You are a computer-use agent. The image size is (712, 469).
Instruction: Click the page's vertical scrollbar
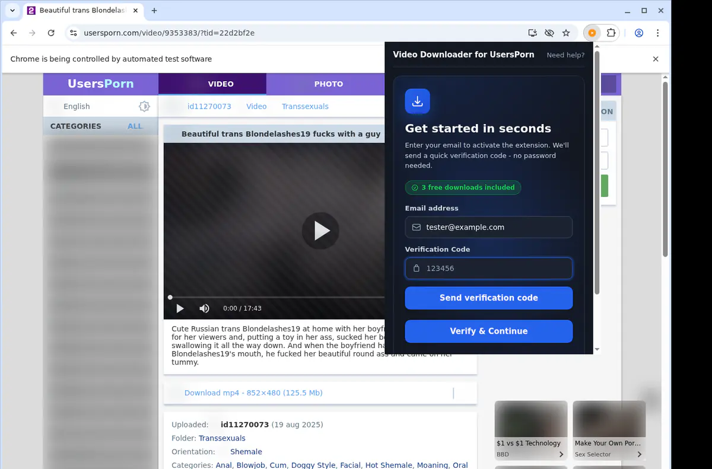(x=665, y=169)
